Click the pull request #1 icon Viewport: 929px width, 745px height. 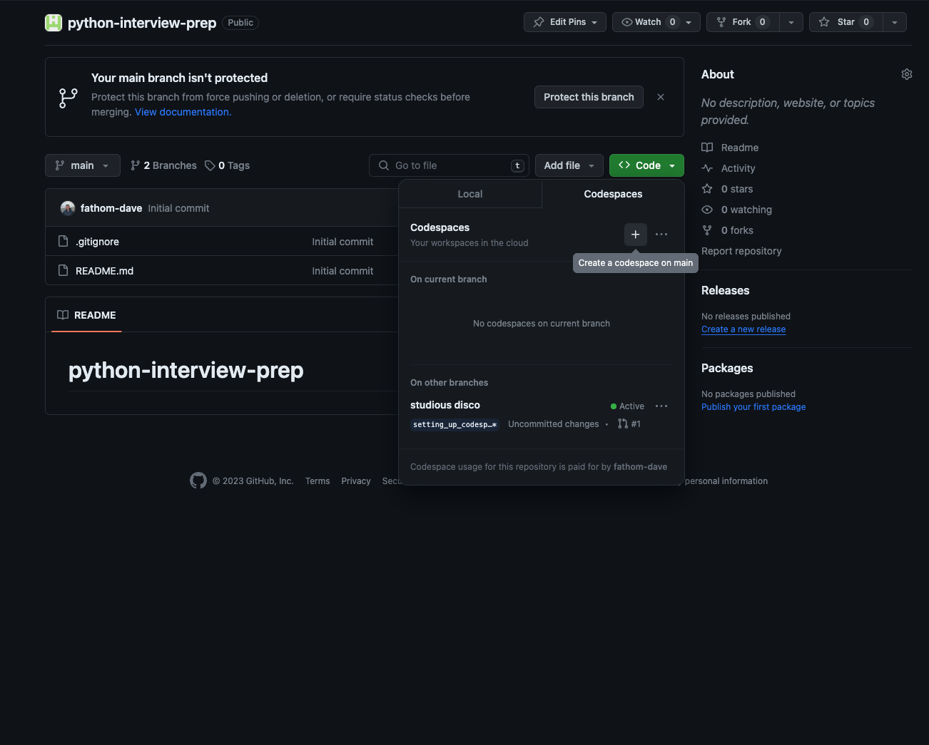(623, 423)
